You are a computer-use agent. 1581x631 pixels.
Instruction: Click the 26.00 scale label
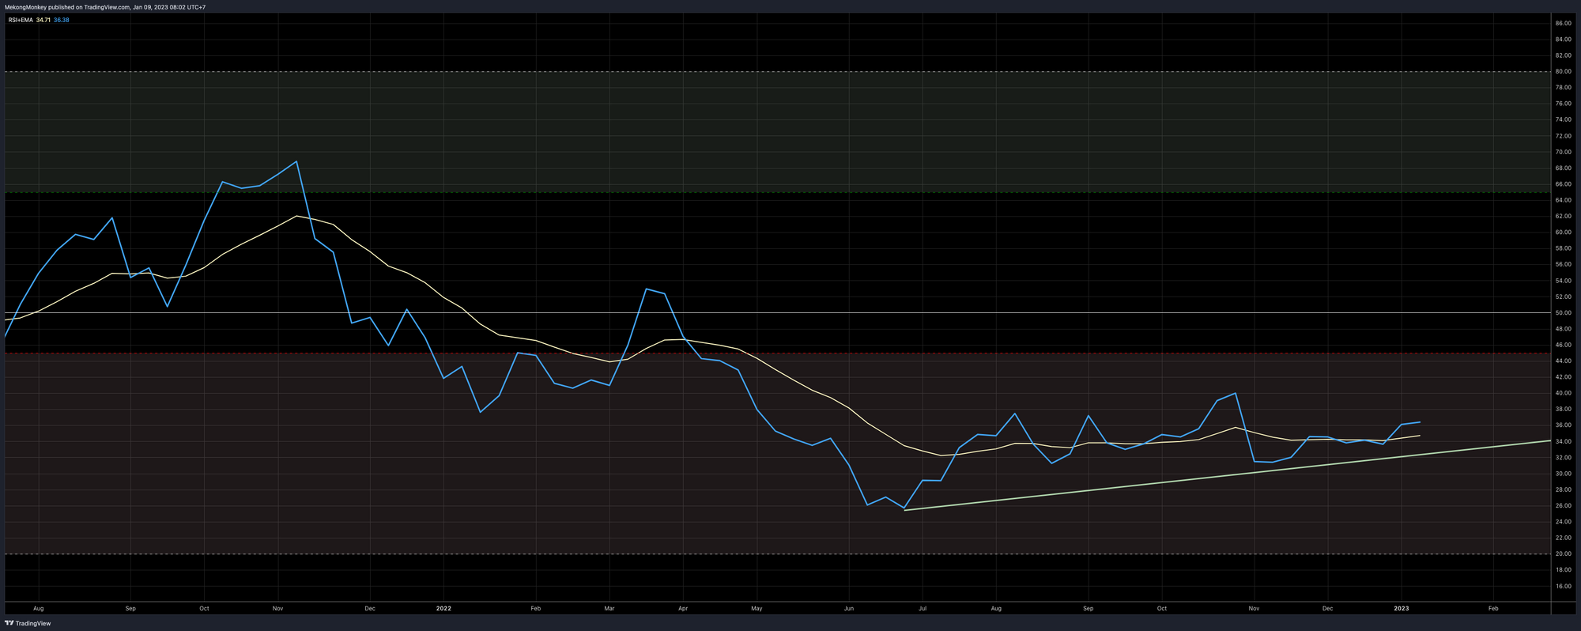pos(1563,505)
